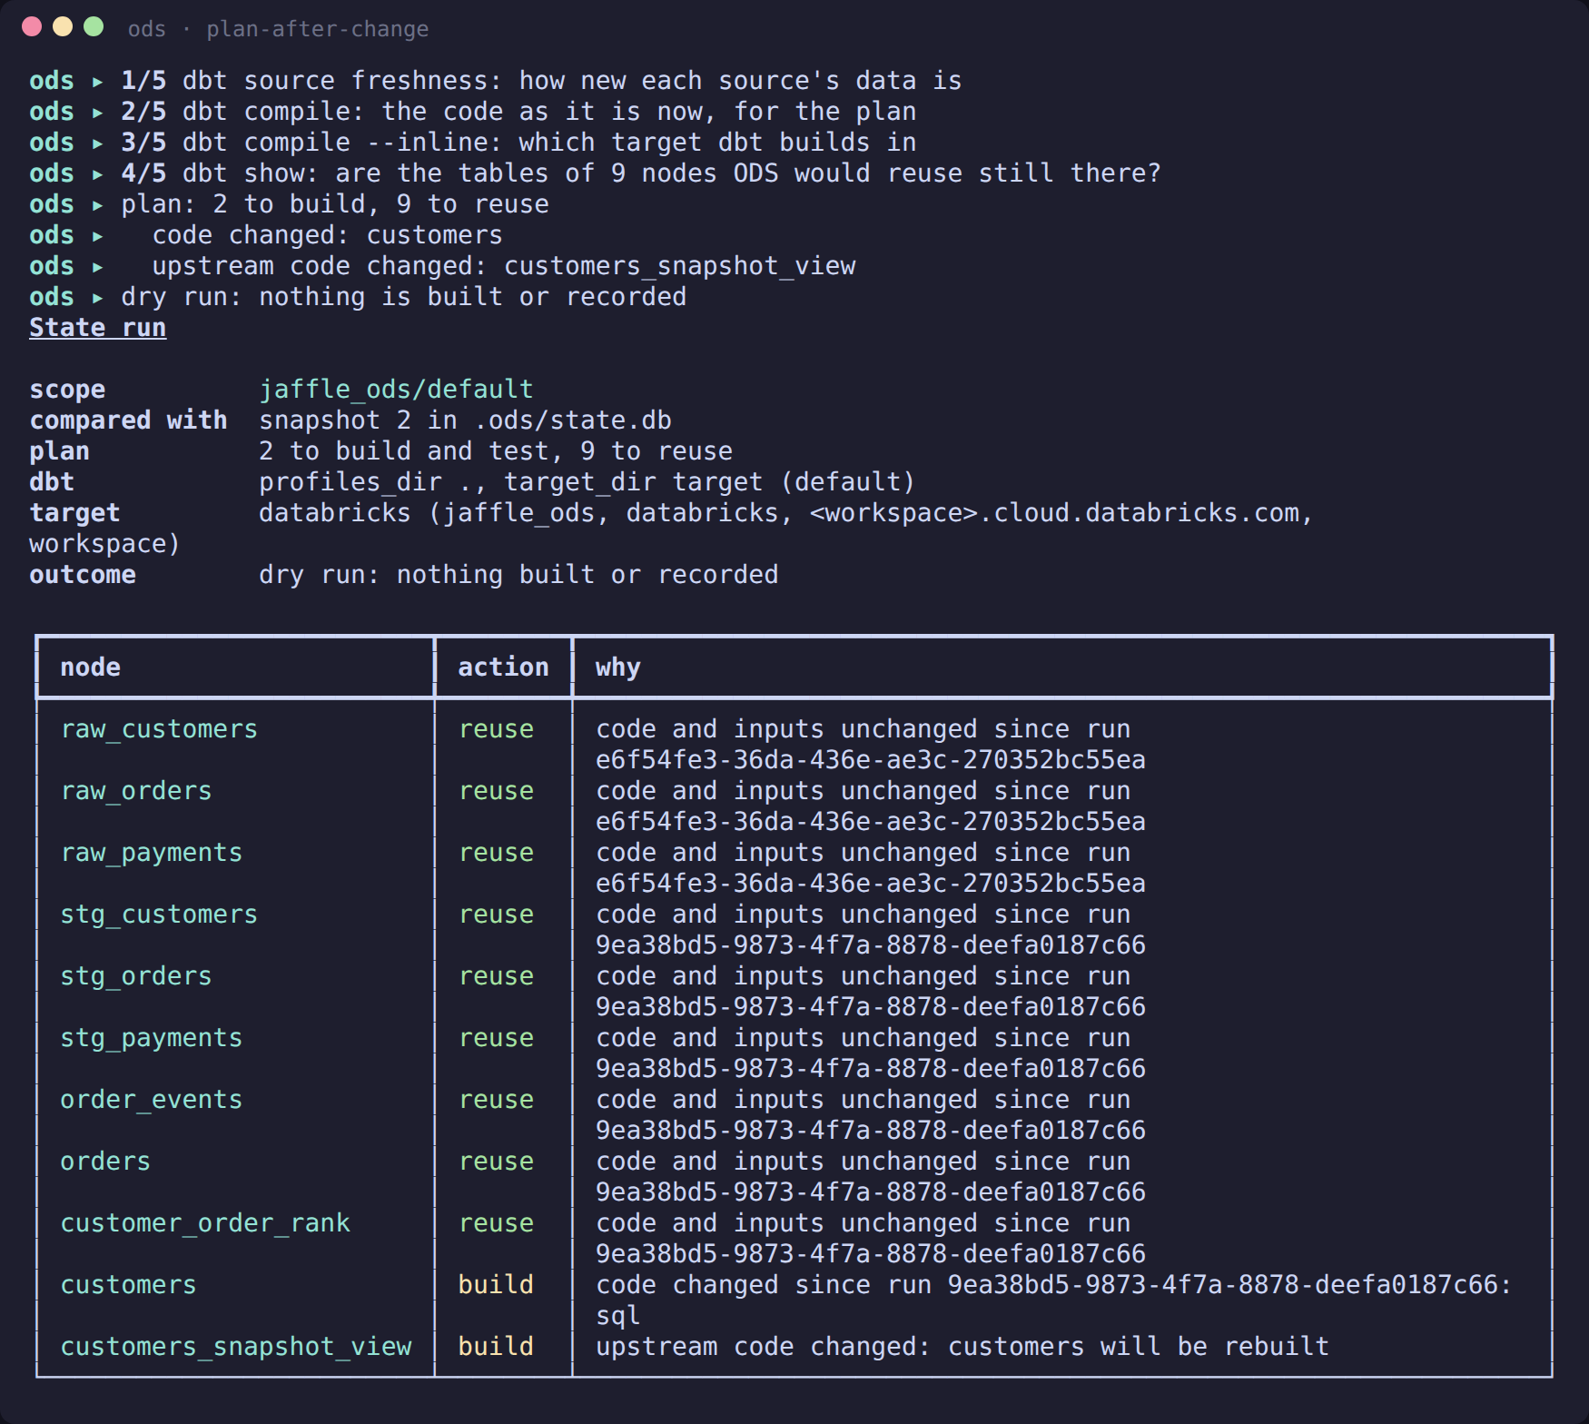Select the stg_orders node name
The image size is (1589, 1424).
[136, 976]
